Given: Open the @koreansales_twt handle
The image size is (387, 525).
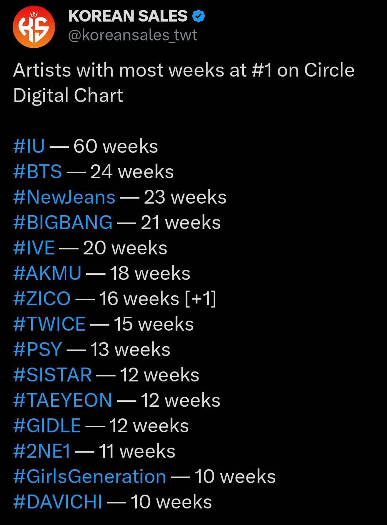Looking at the screenshot, I should click(132, 35).
